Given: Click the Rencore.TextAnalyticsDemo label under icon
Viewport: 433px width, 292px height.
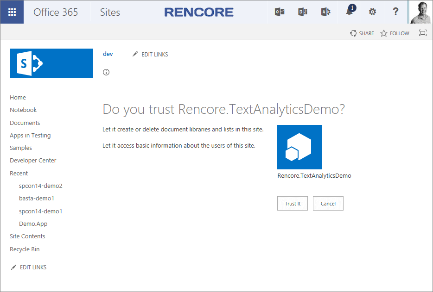Looking at the screenshot, I should coord(314,176).
